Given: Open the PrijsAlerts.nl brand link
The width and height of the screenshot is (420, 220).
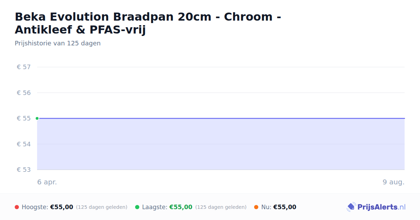Looking at the screenshot, I should tap(376, 207).
